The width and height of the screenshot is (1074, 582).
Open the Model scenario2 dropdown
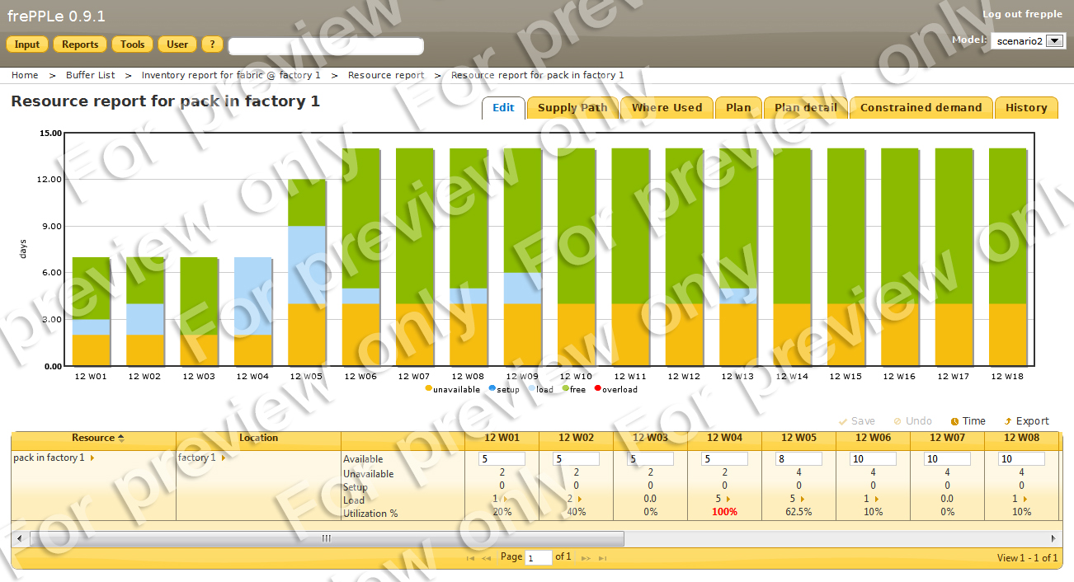(x=1054, y=41)
